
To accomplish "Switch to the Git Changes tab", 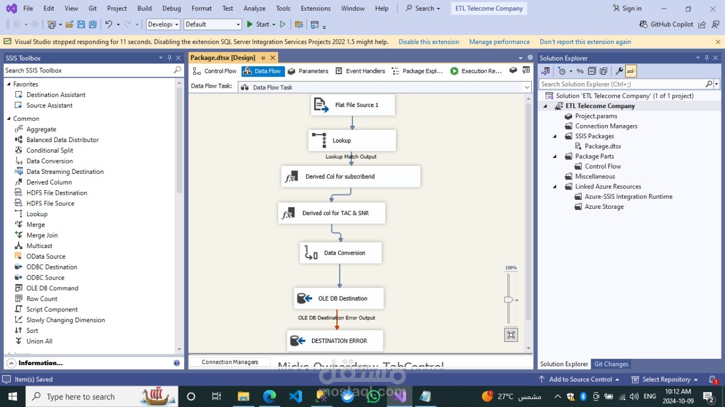I will click(x=611, y=364).
